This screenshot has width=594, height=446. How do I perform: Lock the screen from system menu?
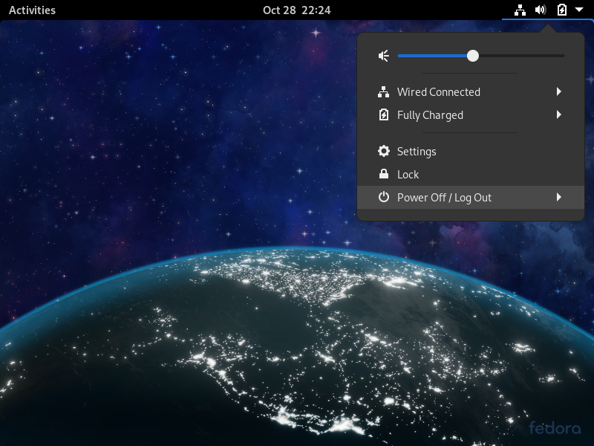pos(471,175)
